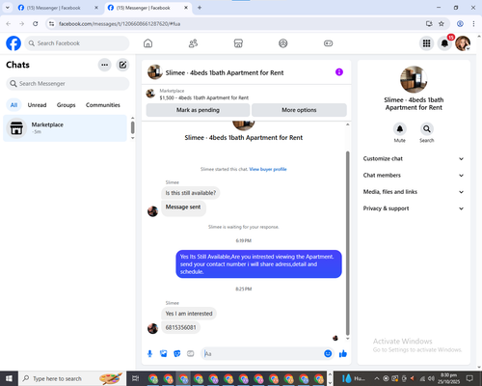Click the Search Messenger field
The height and width of the screenshot is (386, 482).
67,84
